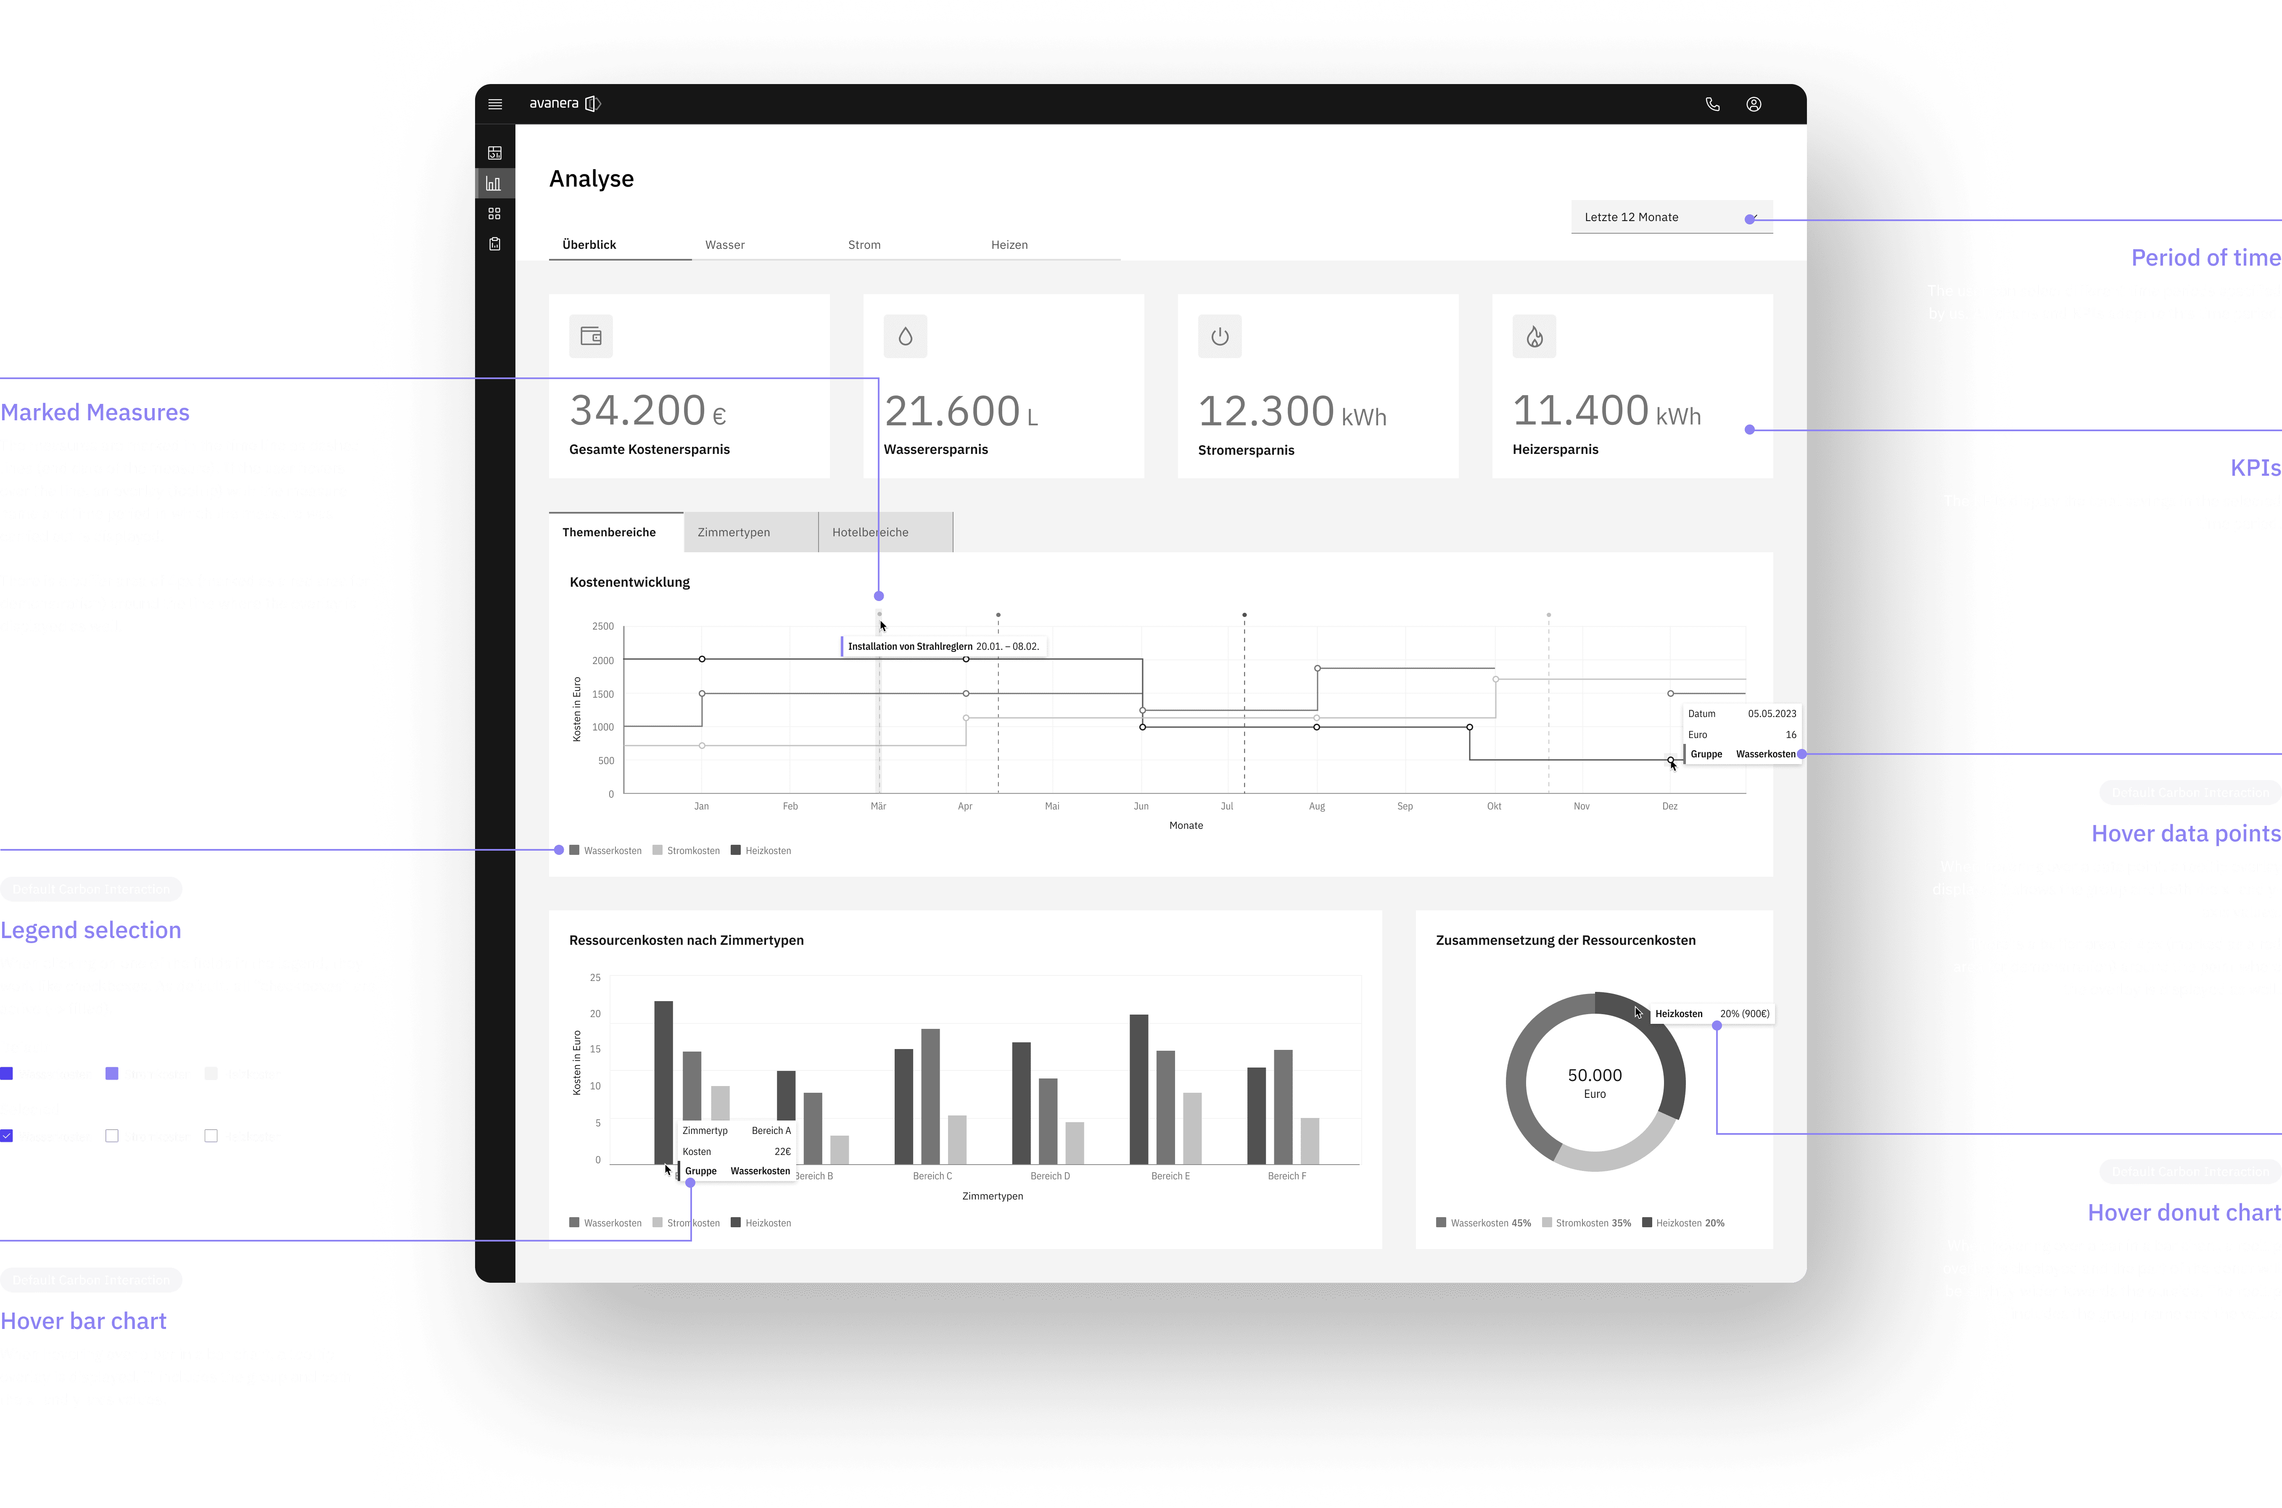This screenshot has width=2282, height=1508.
Task: Click the flame icon on Heizersparnis card
Action: coord(1535,337)
